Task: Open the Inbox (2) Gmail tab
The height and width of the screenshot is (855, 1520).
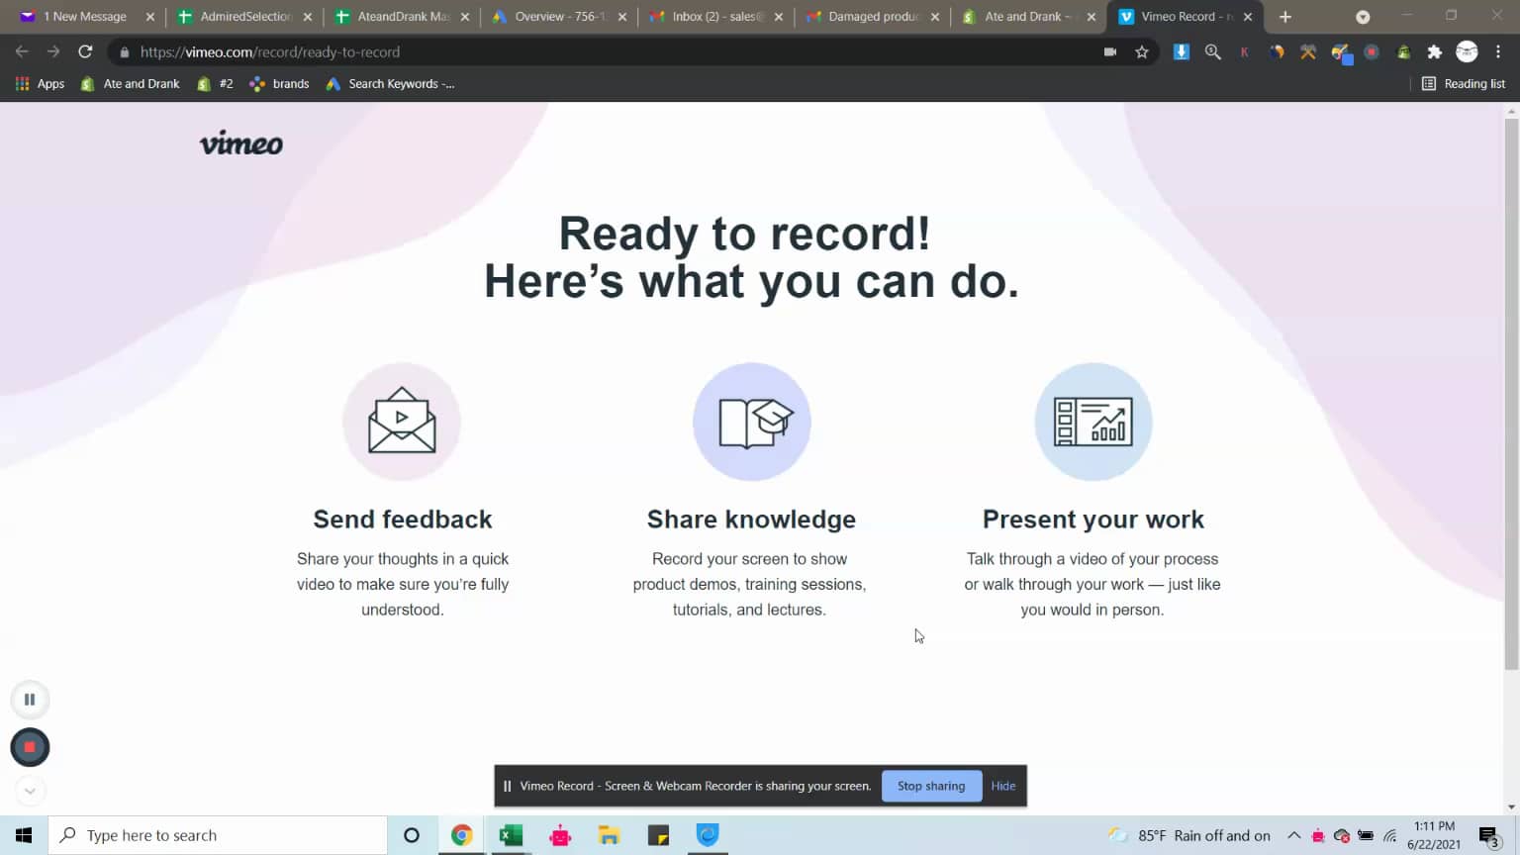Action: pos(717,17)
